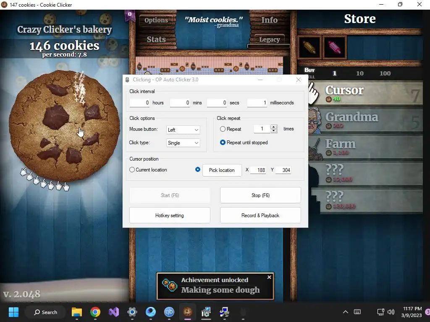Viewport: 430px width, 322px height.
Task: Open qBittorrent from the taskbar
Action: (x=169, y=312)
